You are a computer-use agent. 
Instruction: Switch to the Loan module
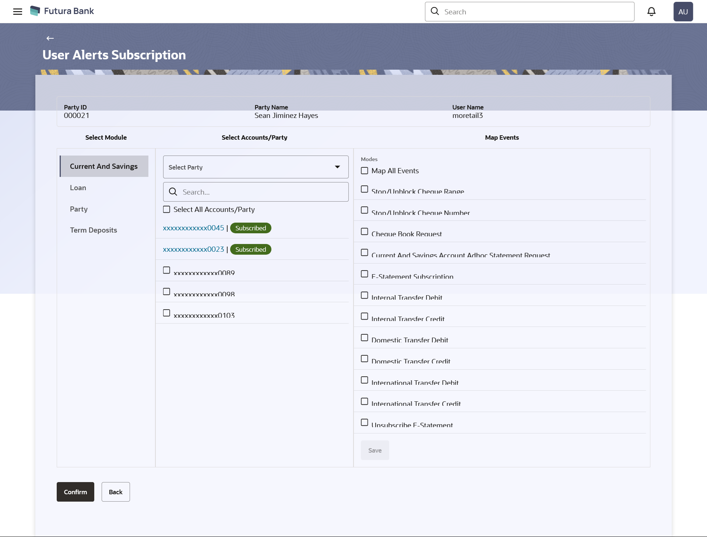point(78,188)
